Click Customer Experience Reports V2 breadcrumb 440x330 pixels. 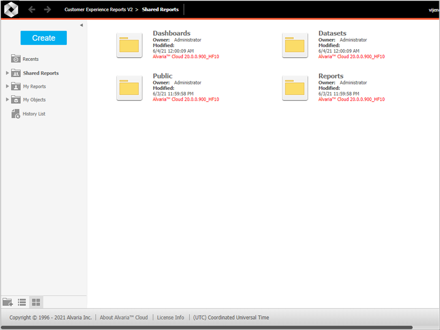tap(98, 10)
